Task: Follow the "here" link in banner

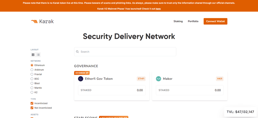Action: point(158,9)
